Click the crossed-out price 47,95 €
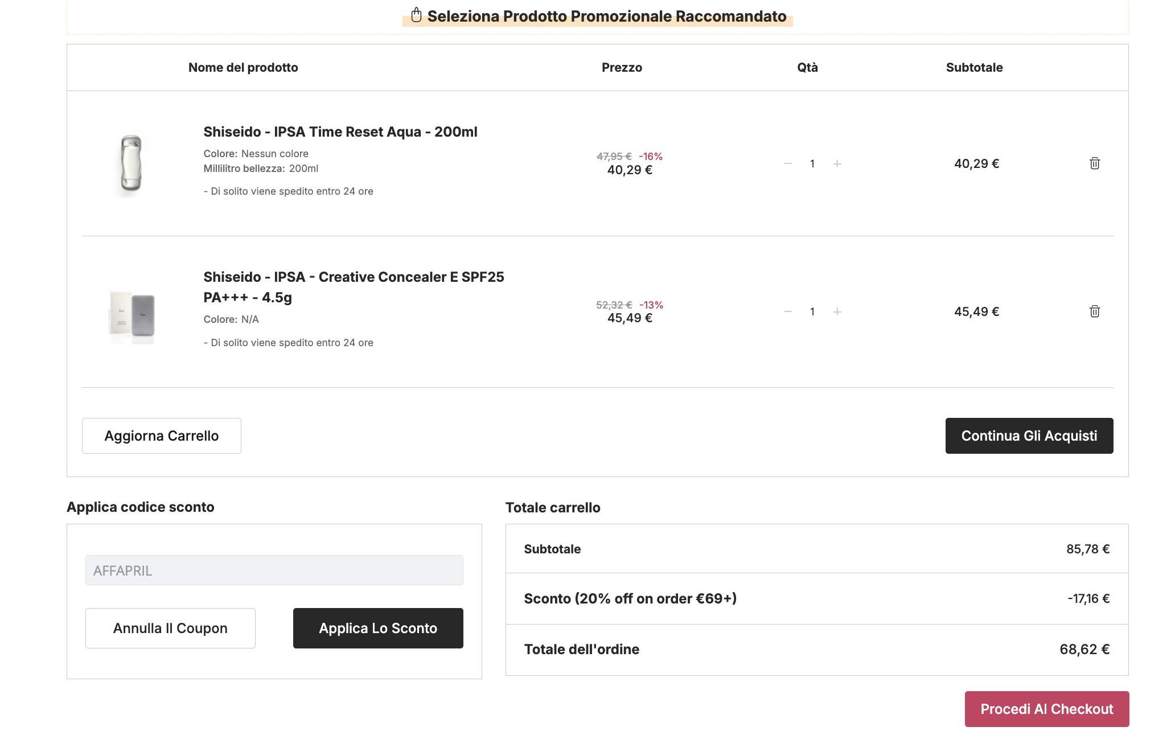This screenshot has height=731, width=1175. tap(614, 156)
